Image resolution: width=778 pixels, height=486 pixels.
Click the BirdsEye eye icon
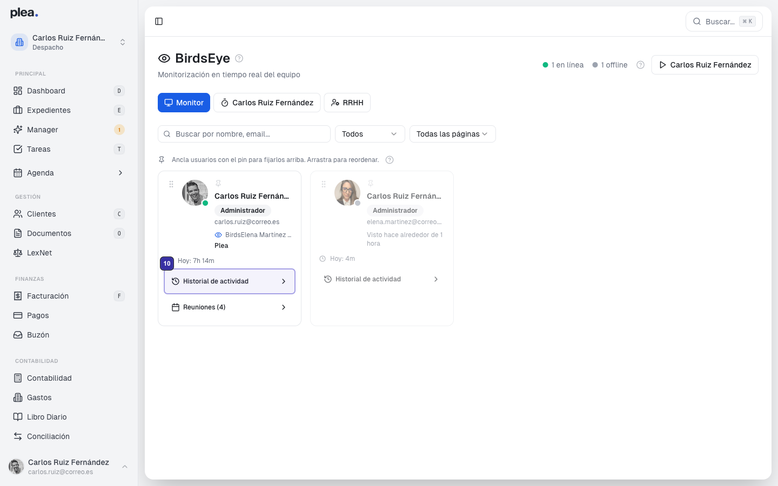[164, 58]
